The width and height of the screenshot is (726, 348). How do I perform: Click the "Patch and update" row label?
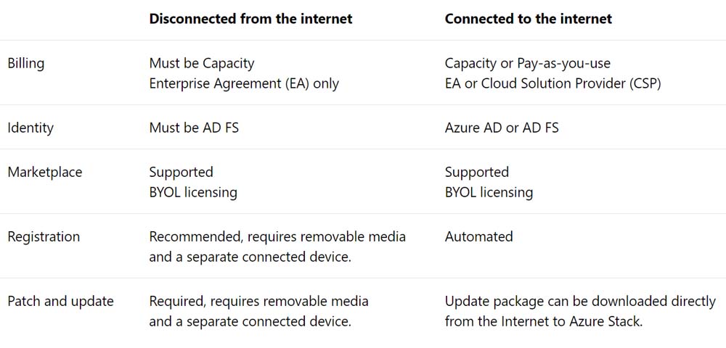pyautogui.click(x=60, y=301)
